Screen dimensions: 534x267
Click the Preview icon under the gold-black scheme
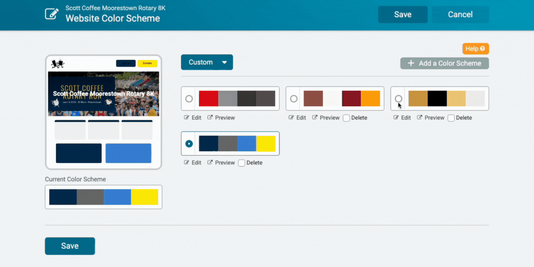(x=419, y=117)
